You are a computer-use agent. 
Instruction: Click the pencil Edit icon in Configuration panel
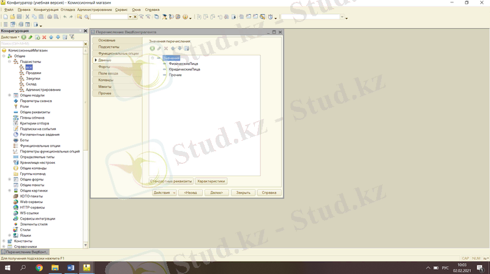click(30, 37)
